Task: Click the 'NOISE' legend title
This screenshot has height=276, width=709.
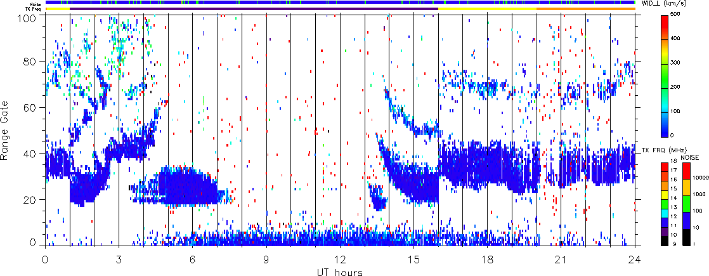Action: point(691,157)
